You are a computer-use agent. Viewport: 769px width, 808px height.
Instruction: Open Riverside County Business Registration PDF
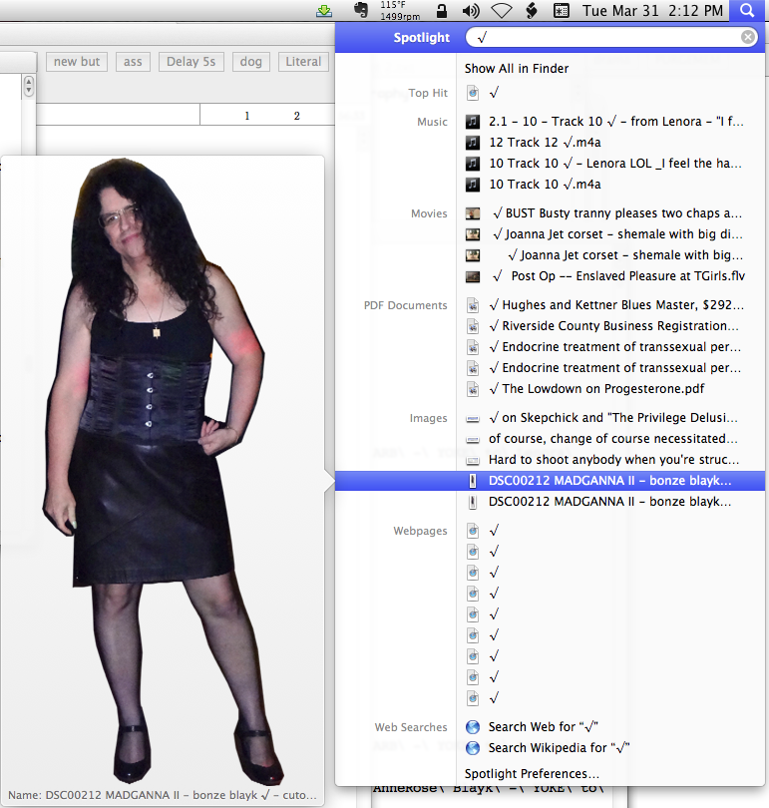click(x=613, y=326)
